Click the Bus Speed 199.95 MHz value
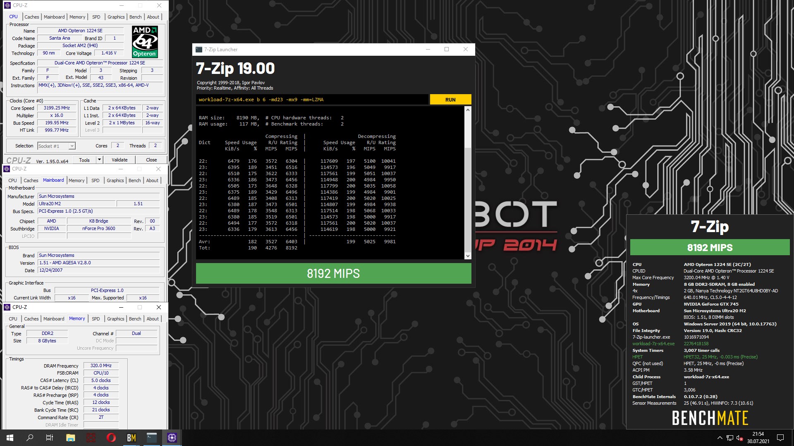 point(57,123)
